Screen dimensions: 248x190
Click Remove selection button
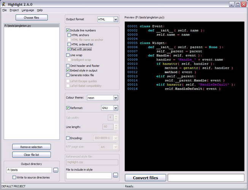(x=32, y=147)
